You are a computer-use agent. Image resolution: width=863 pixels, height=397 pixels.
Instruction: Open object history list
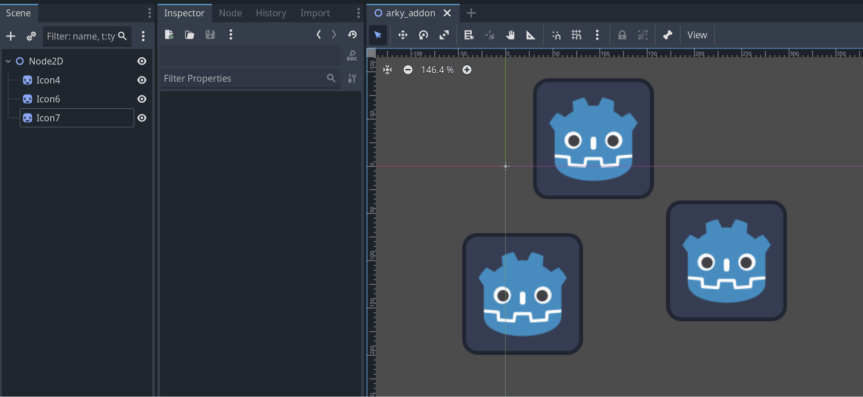pos(353,35)
